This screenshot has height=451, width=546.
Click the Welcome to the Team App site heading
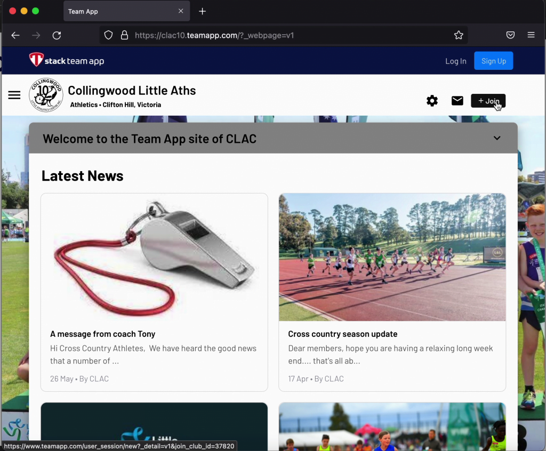[x=149, y=139]
